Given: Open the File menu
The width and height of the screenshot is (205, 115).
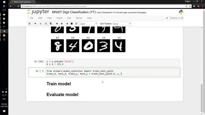Looking at the screenshot, I should click(31, 18).
